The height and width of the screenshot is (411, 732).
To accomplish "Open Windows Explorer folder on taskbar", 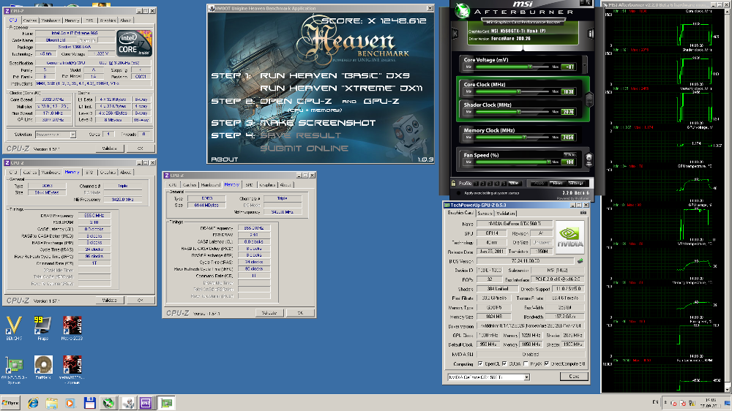I will pyautogui.click(x=52, y=403).
